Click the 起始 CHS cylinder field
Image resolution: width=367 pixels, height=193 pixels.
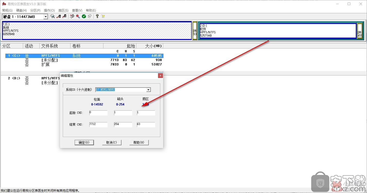(98, 113)
